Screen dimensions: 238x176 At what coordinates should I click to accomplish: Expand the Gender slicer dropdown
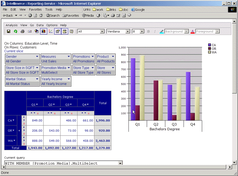coord(37,56)
